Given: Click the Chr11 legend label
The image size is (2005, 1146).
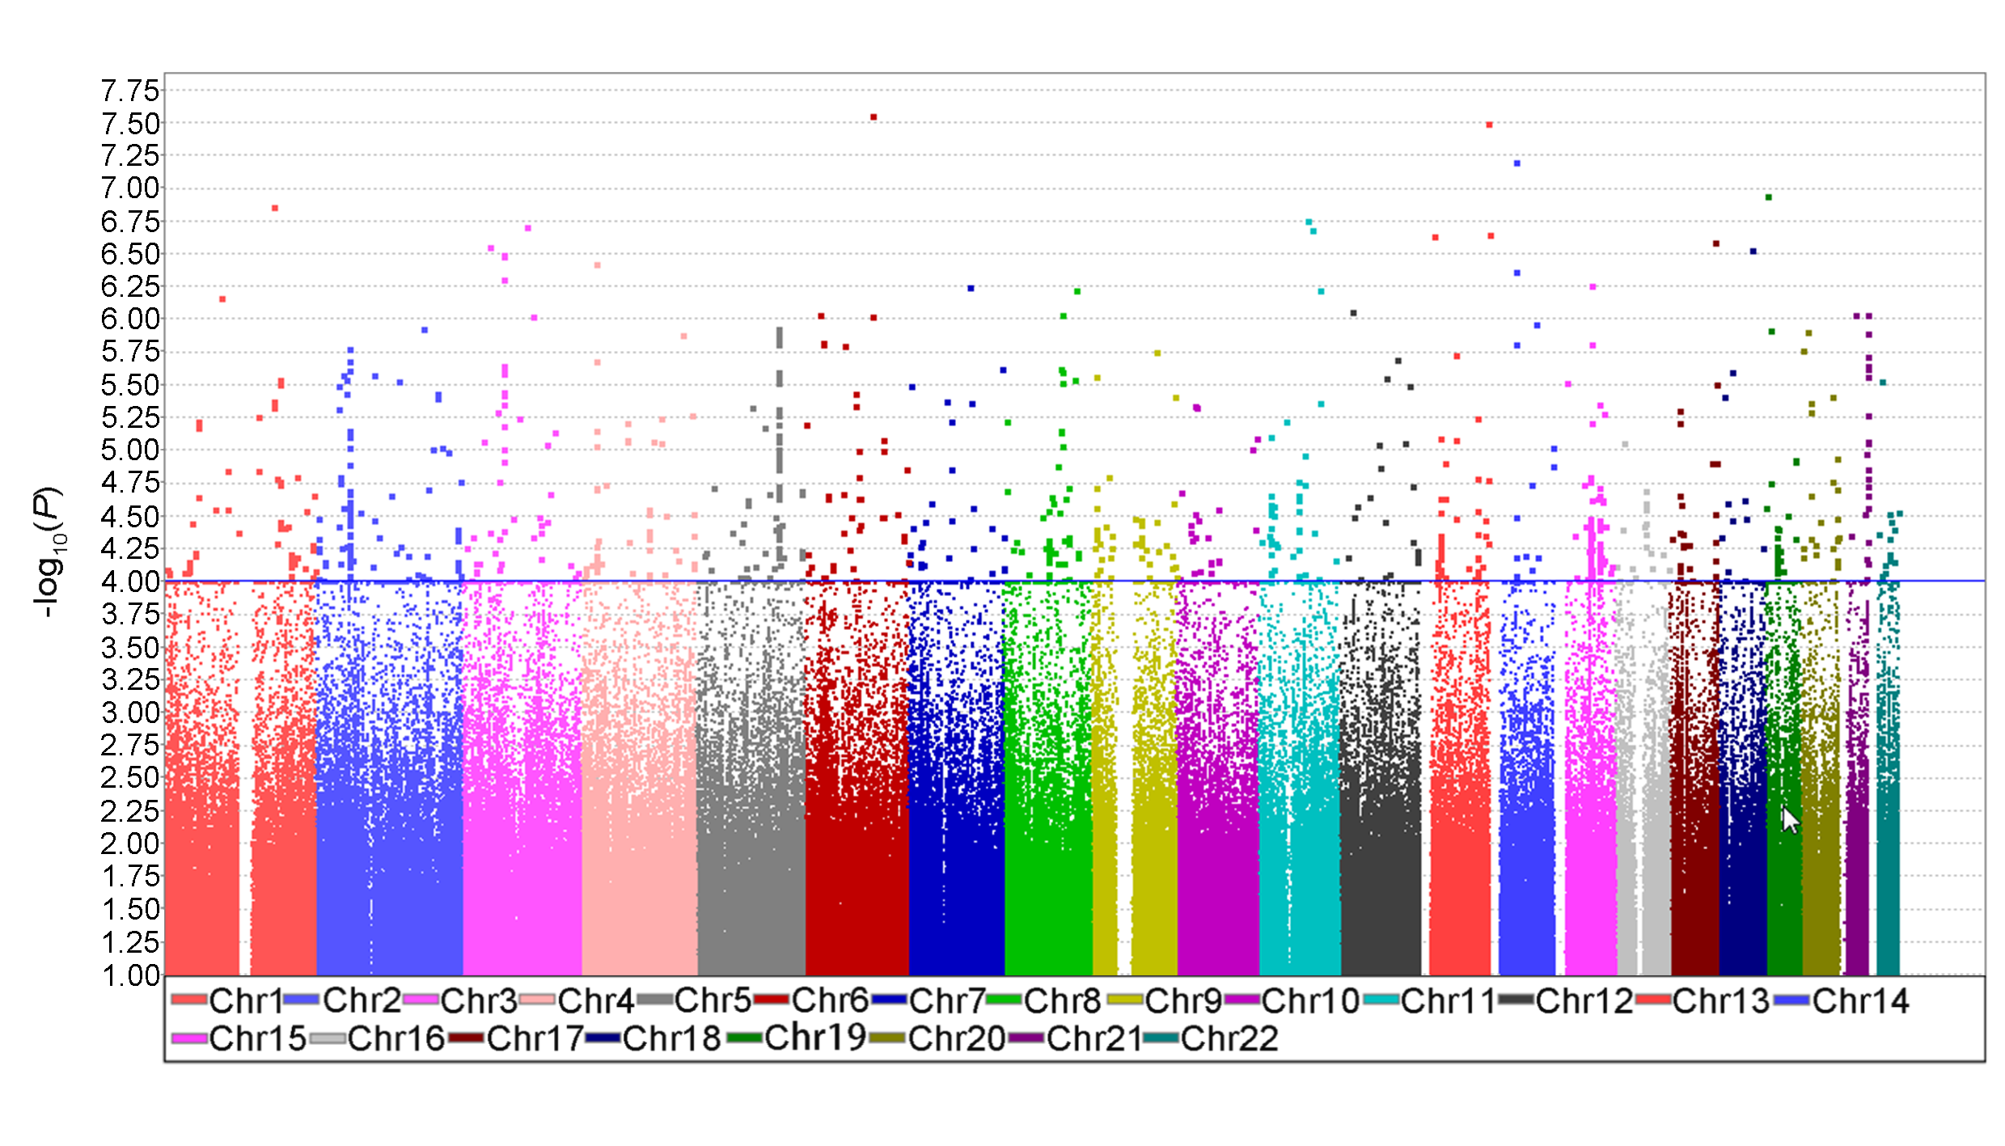Looking at the screenshot, I should 1448,1001.
